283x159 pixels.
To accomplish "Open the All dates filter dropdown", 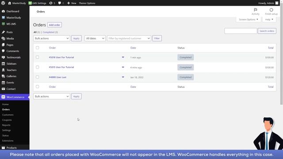I will (95, 38).
